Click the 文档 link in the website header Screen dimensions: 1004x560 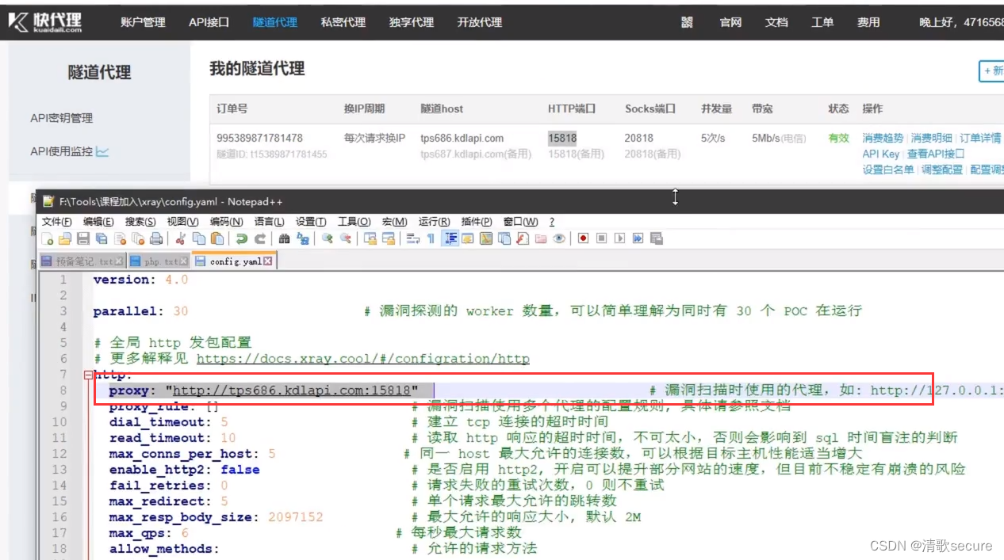click(776, 22)
